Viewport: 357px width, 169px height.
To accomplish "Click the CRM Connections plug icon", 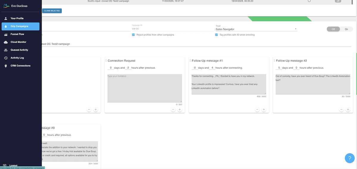I will (x=6, y=66).
